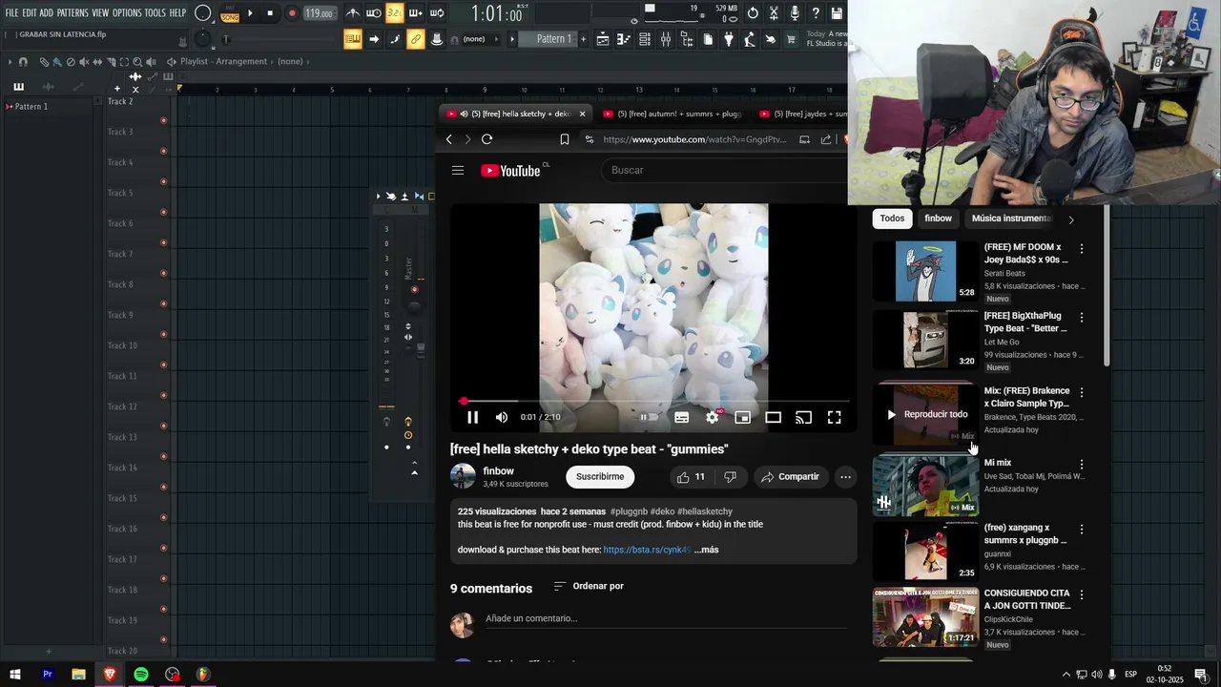This screenshot has width=1221, height=687.
Task: Open the FL Studio browser button
Action: pos(686,39)
